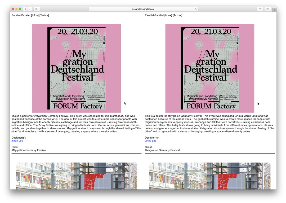The image size is (286, 203).
Task: Open the Share menu icon in toolbar
Action: click(x=260, y=9)
